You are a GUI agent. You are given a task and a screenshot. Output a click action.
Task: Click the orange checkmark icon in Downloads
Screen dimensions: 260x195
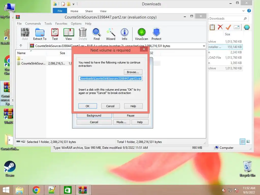pyautogui.click(x=228, y=27)
